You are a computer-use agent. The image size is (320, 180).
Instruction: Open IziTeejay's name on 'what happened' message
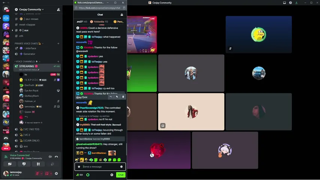click(x=97, y=37)
